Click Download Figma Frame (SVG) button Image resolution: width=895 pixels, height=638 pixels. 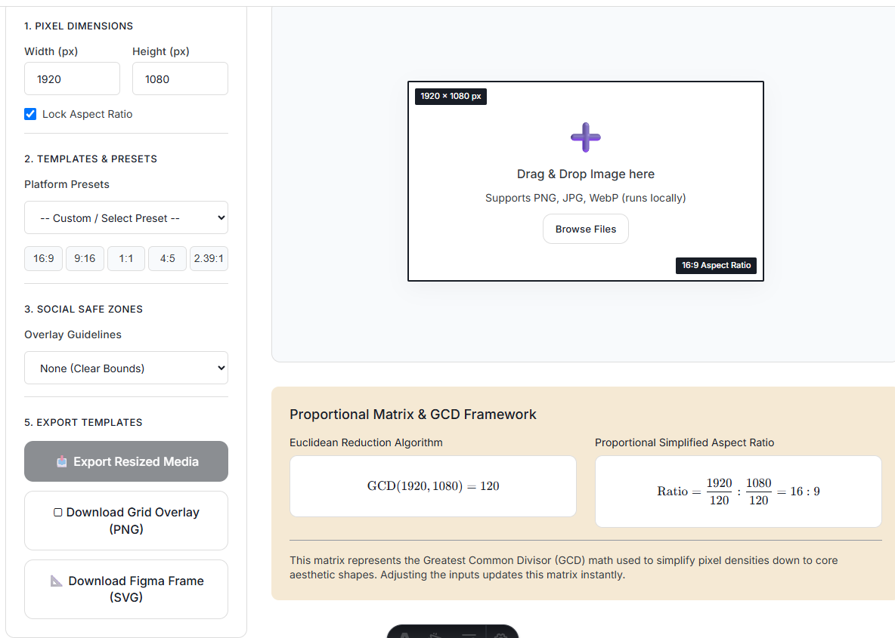point(126,589)
